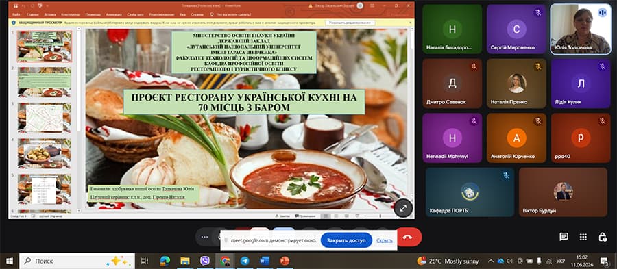Image resolution: width=617 pixels, height=269 pixels.
Task: Select Normal view in status bar
Action: pos(326,216)
